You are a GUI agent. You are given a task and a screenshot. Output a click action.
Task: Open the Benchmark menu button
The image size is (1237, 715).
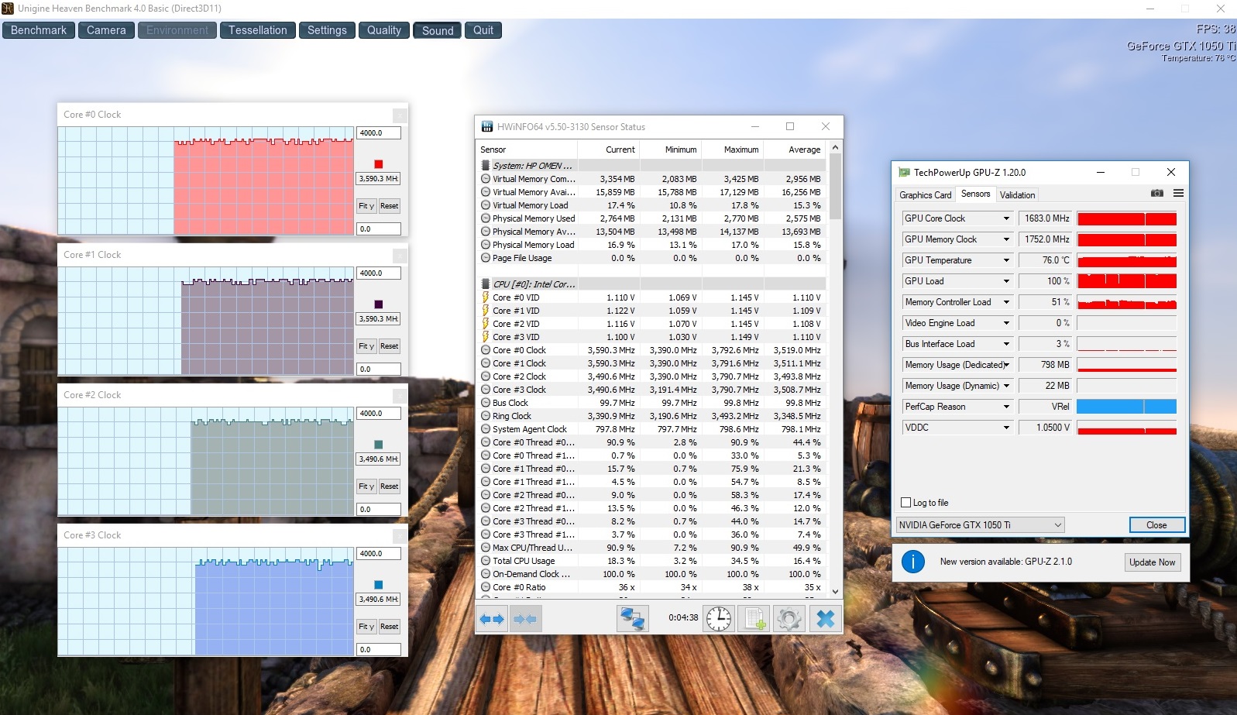point(39,30)
